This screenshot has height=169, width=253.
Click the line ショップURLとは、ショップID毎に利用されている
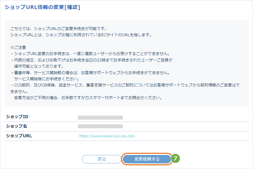click(81, 35)
